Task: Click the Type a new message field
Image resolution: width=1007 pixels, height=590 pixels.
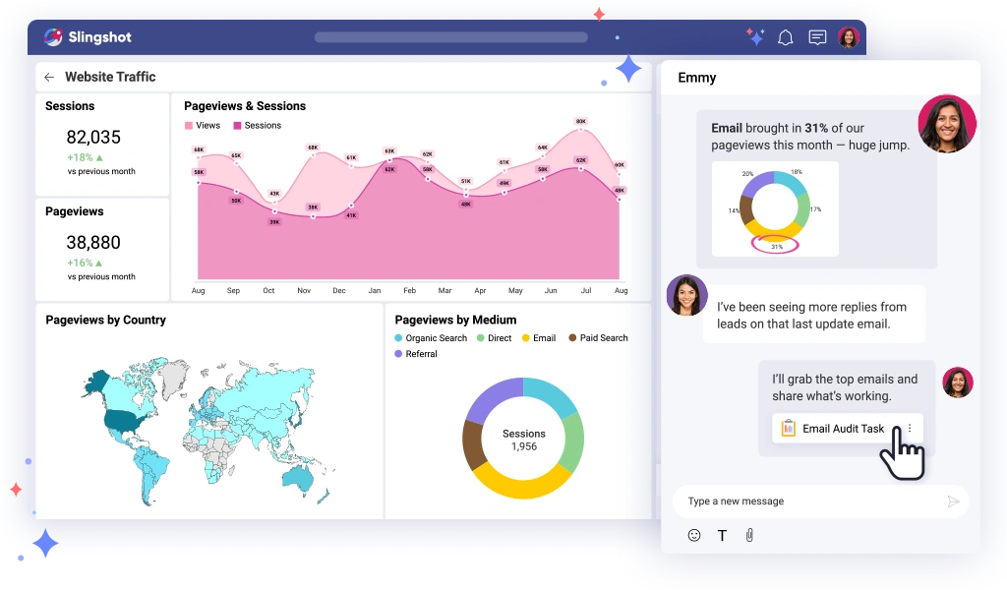Action: 806,501
